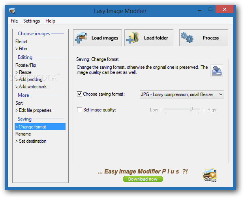244x198 pixels.
Task: Uncheck Choose saving format checkbox
Action: [x=79, y=94]
